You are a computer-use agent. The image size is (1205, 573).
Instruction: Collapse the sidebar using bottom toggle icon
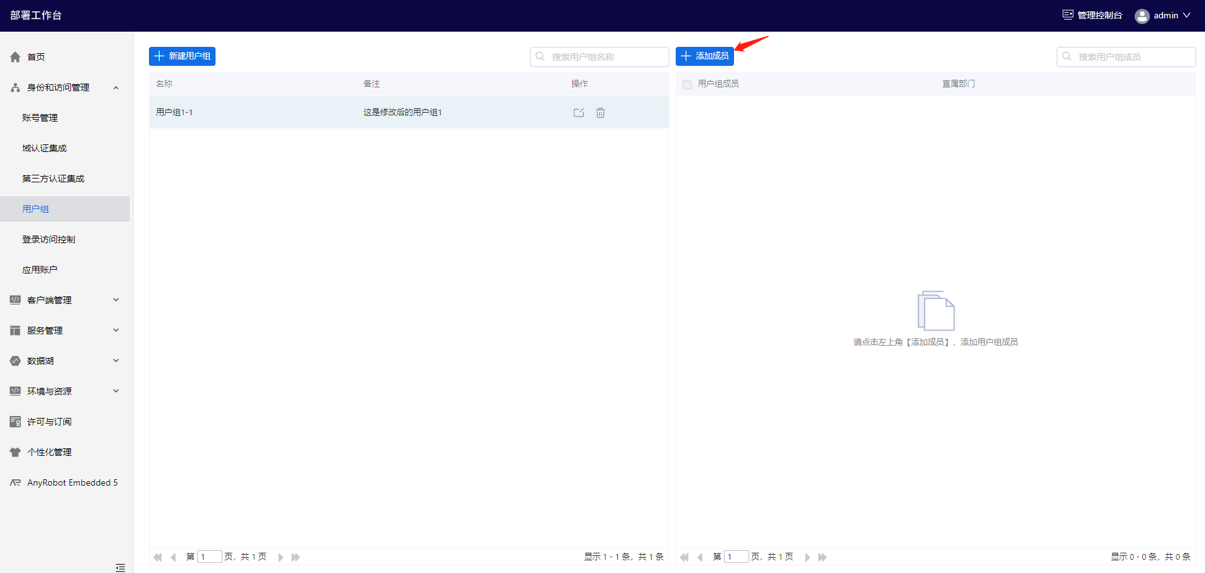[120, 567]
